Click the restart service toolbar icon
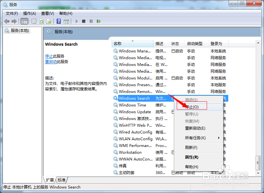This screenshot has width=264, height=193. [99, 21]
